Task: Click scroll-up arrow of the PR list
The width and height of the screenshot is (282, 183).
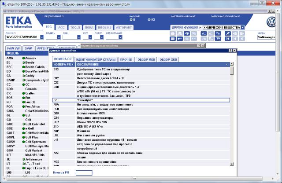Action: 232,64
